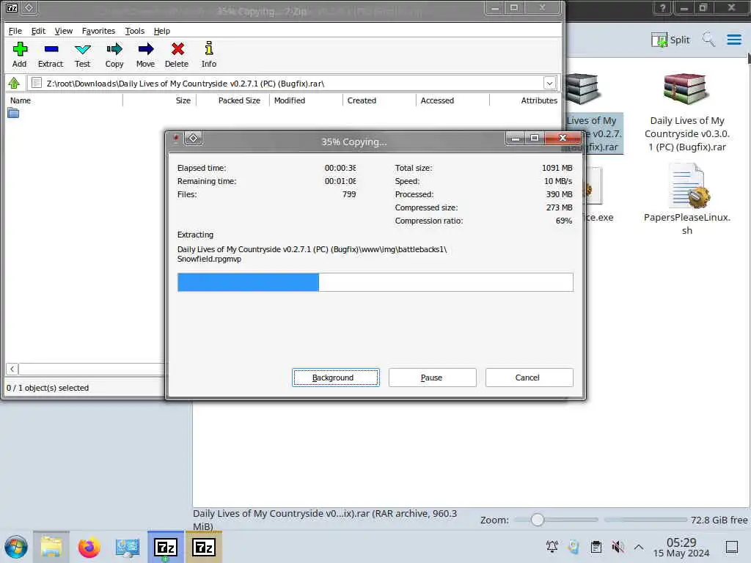
Task: Switch to the second 7-Zip taskbar window
Action: pos(204,547)
